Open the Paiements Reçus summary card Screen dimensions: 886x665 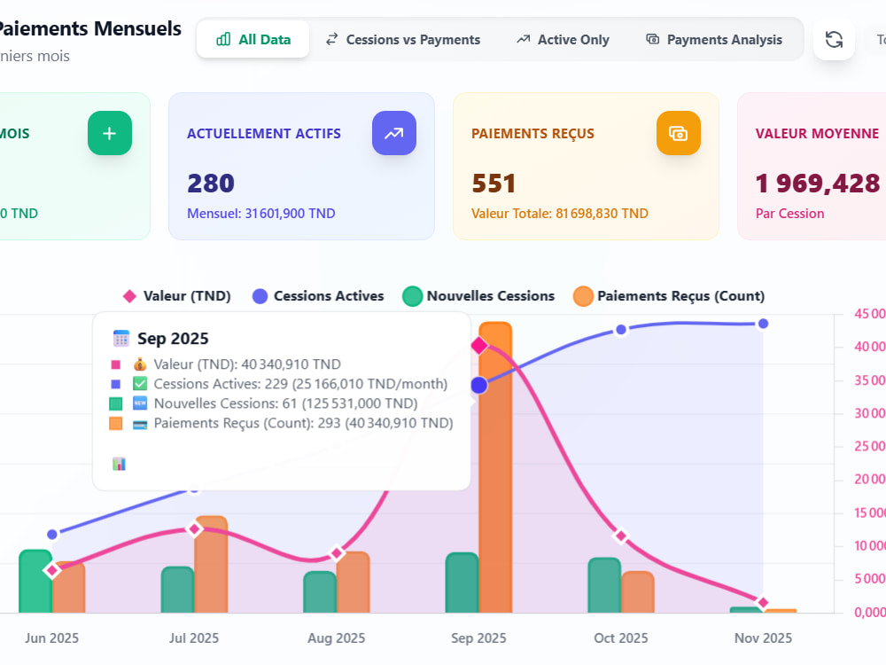pos(586,167)
